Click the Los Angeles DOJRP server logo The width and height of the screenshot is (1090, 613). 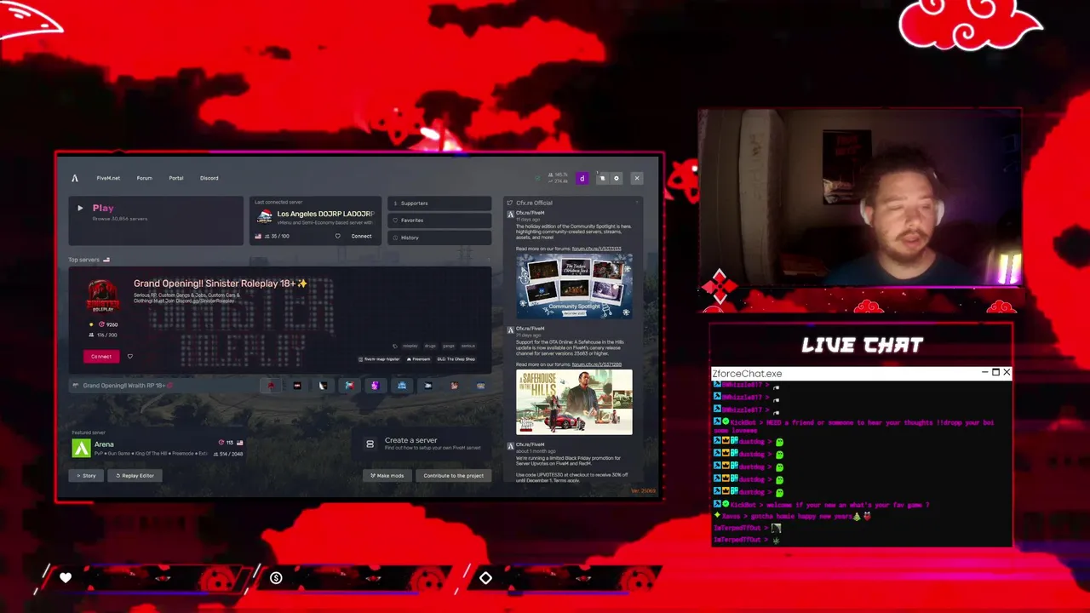[x=265, y=217]
